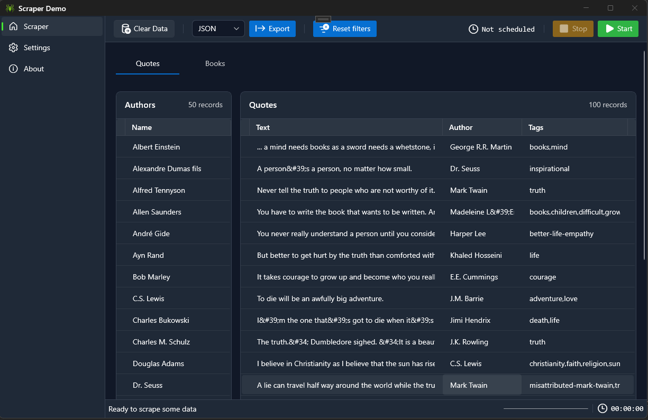
Task: Click the 00:00:00 elapsed time readout
Action: (x=627, y=409)
